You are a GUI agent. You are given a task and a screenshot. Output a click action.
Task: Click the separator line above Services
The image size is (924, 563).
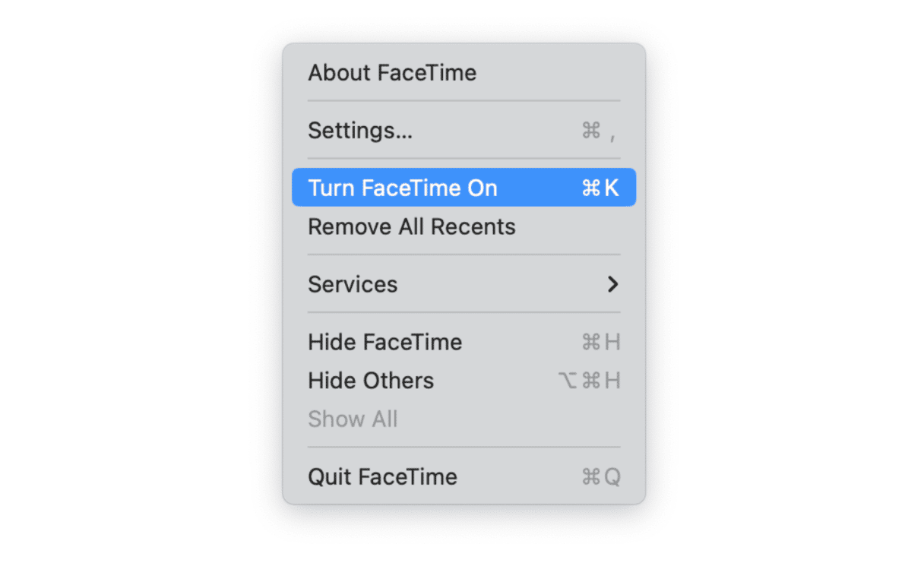464,255
